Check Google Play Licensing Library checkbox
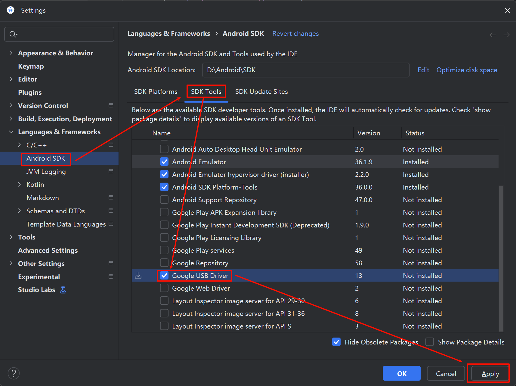This screenshot has height=386, width=516. [x=164, y=237]
